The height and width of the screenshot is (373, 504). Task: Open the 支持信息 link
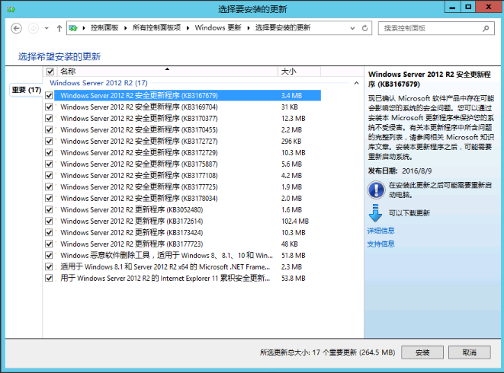[x=381, y=244]
